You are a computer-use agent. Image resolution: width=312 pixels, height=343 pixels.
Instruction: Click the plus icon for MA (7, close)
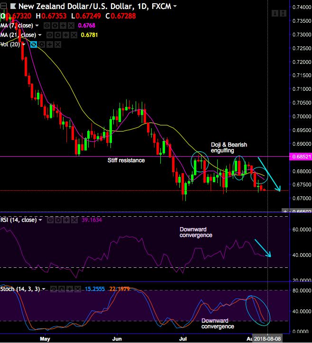63,26
